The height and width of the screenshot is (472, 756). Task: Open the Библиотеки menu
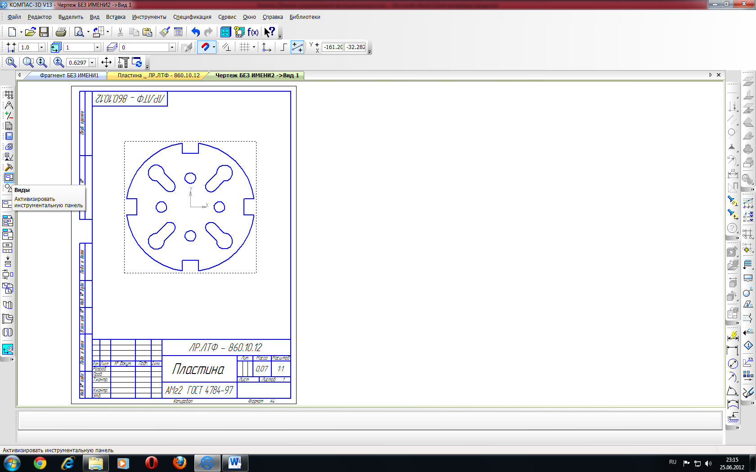click(305, 17)
